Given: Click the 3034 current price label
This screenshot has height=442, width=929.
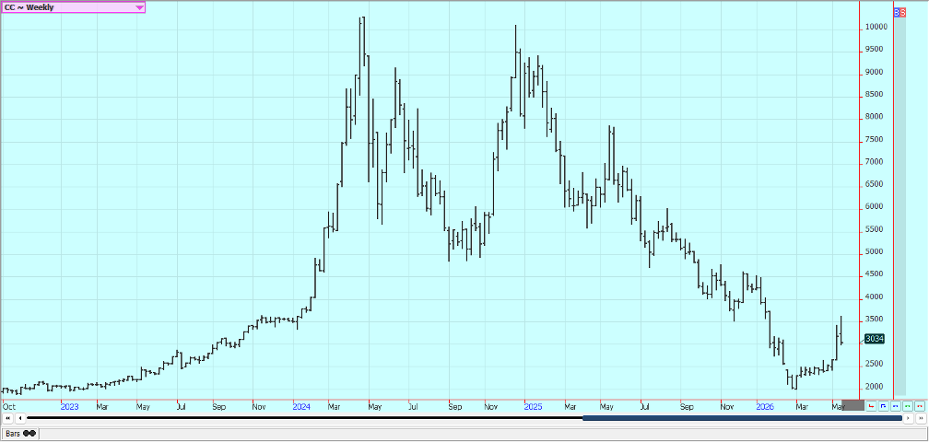Looking at the screenshot, I should click(875, 339).
